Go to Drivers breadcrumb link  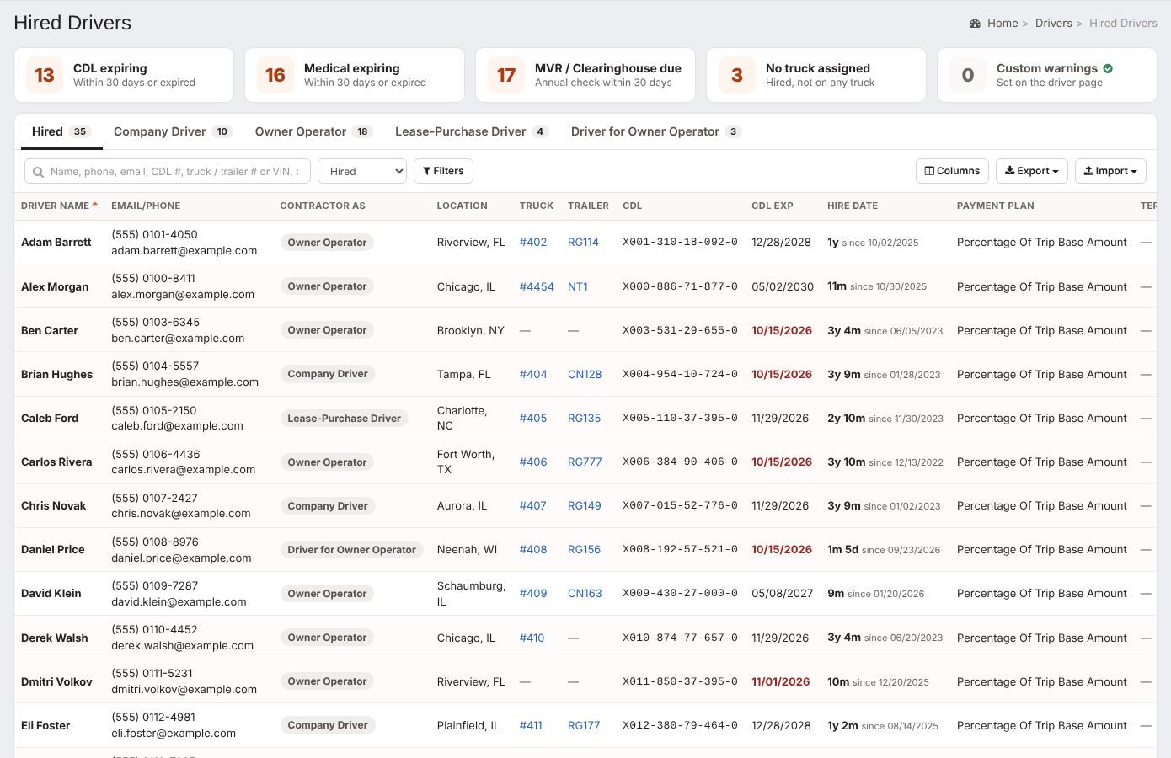pos(1054,24)
